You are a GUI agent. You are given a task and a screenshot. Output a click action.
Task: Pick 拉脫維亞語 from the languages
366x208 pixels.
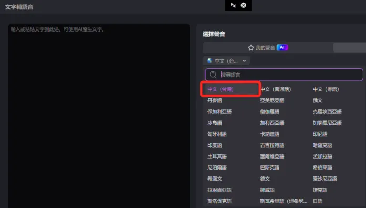click(x=219, y=190)
